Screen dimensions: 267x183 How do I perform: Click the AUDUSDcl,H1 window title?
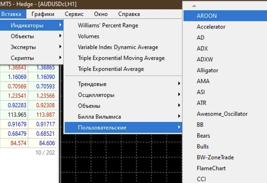(57, 4)
